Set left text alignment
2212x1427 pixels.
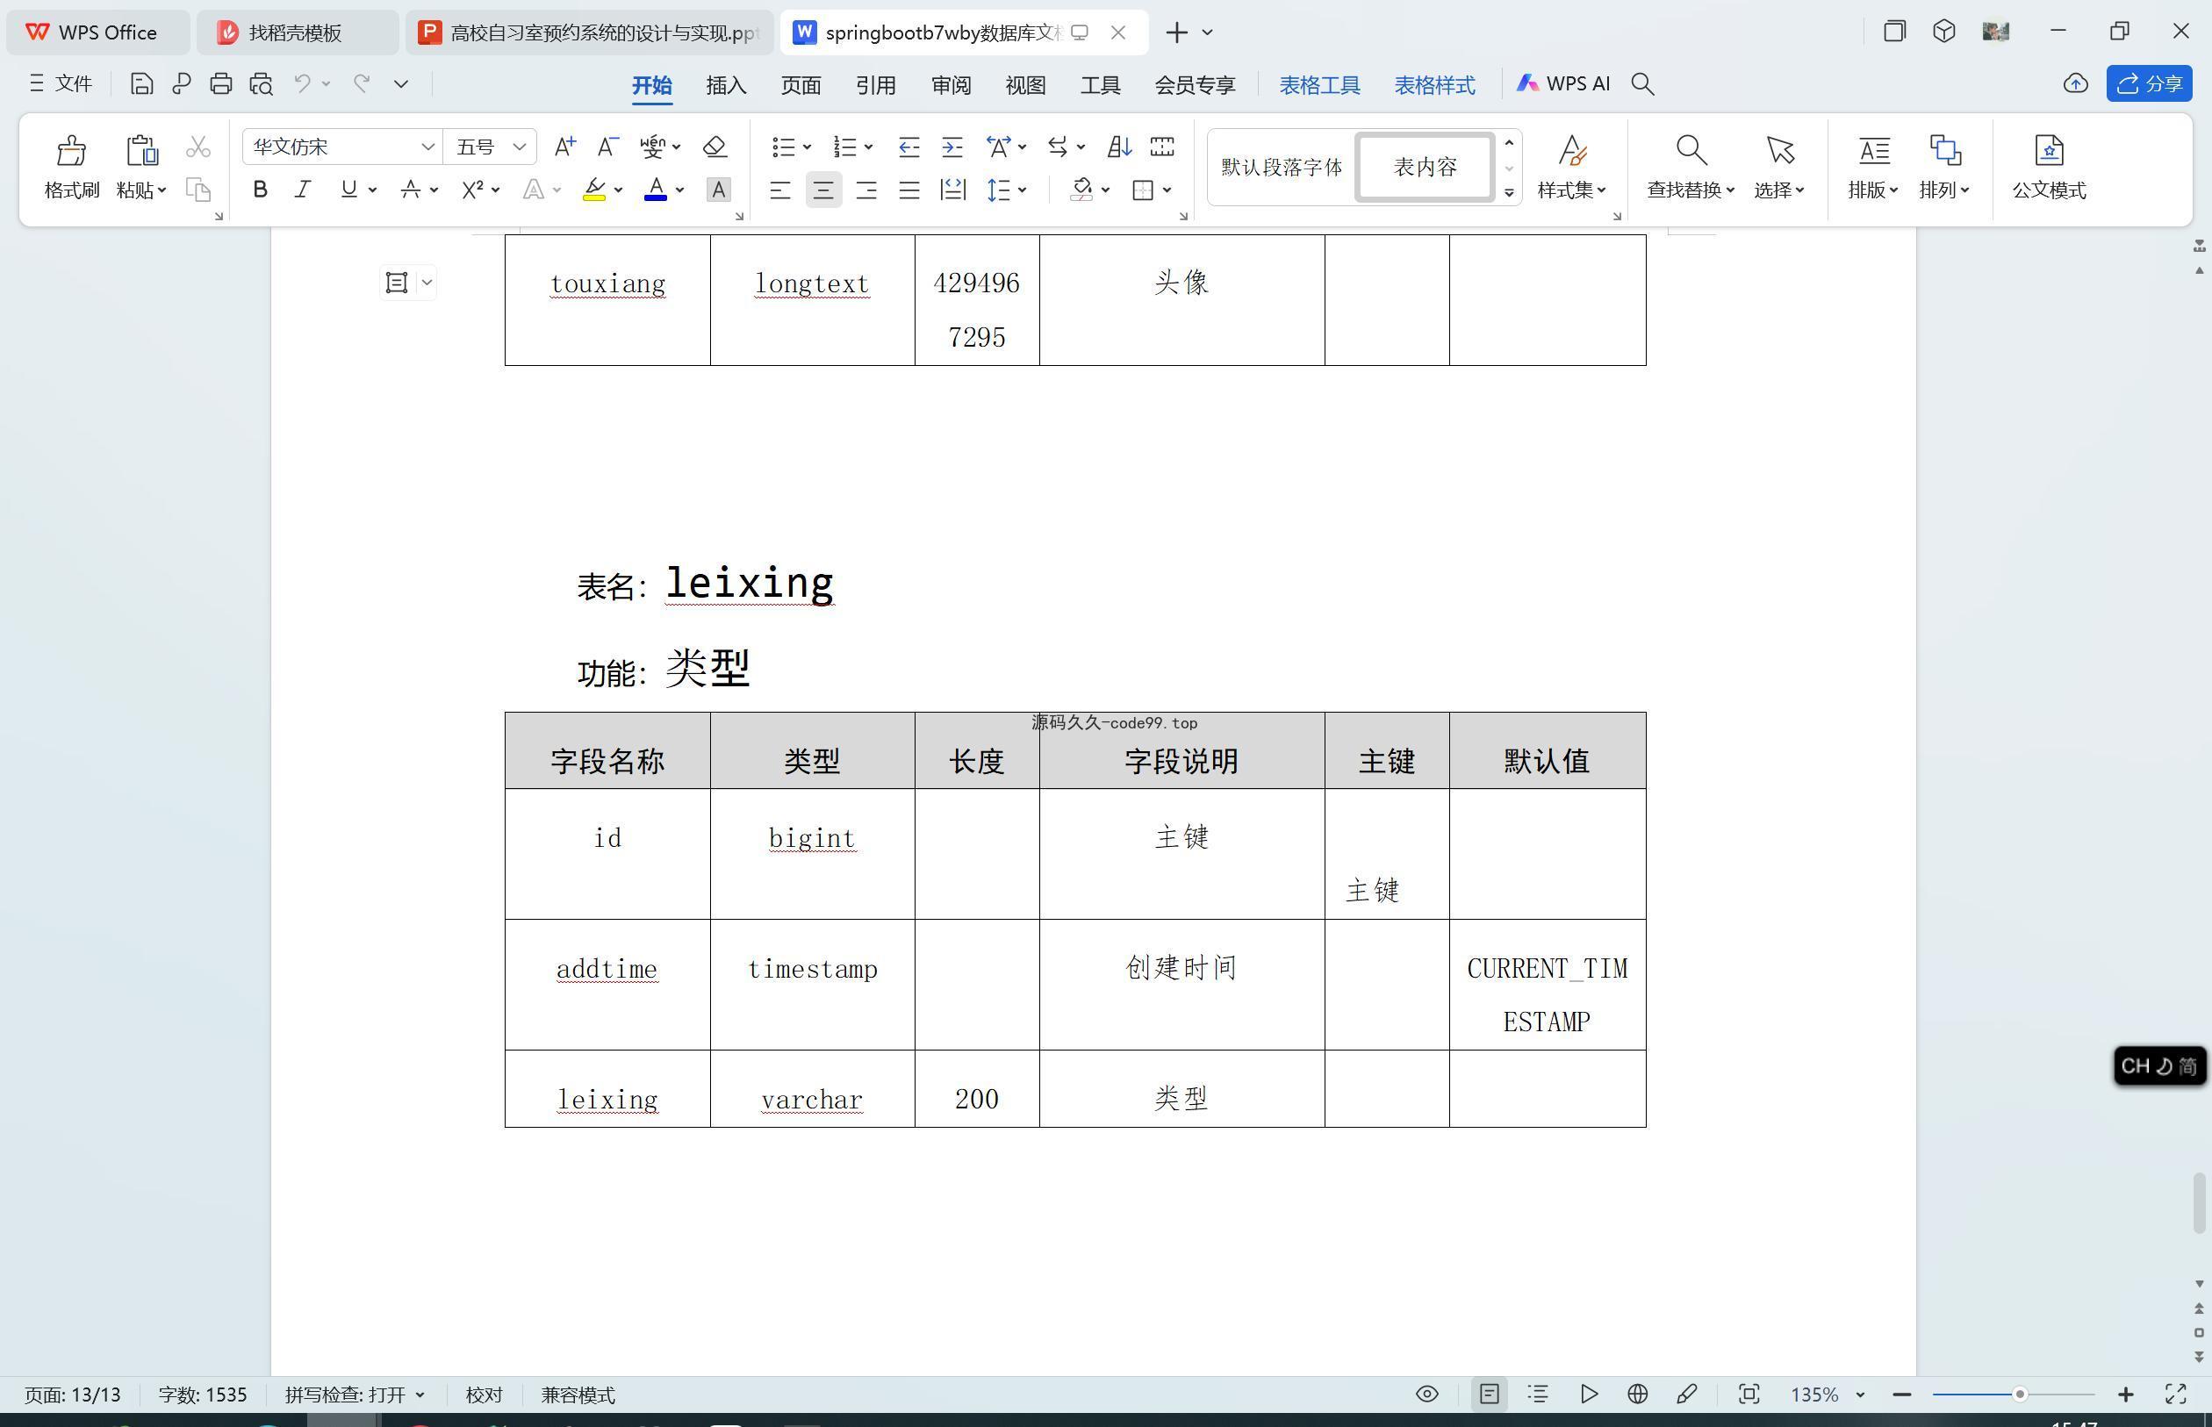pos(780,191)
